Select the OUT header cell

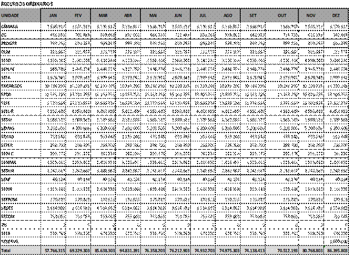click(282, 16)
